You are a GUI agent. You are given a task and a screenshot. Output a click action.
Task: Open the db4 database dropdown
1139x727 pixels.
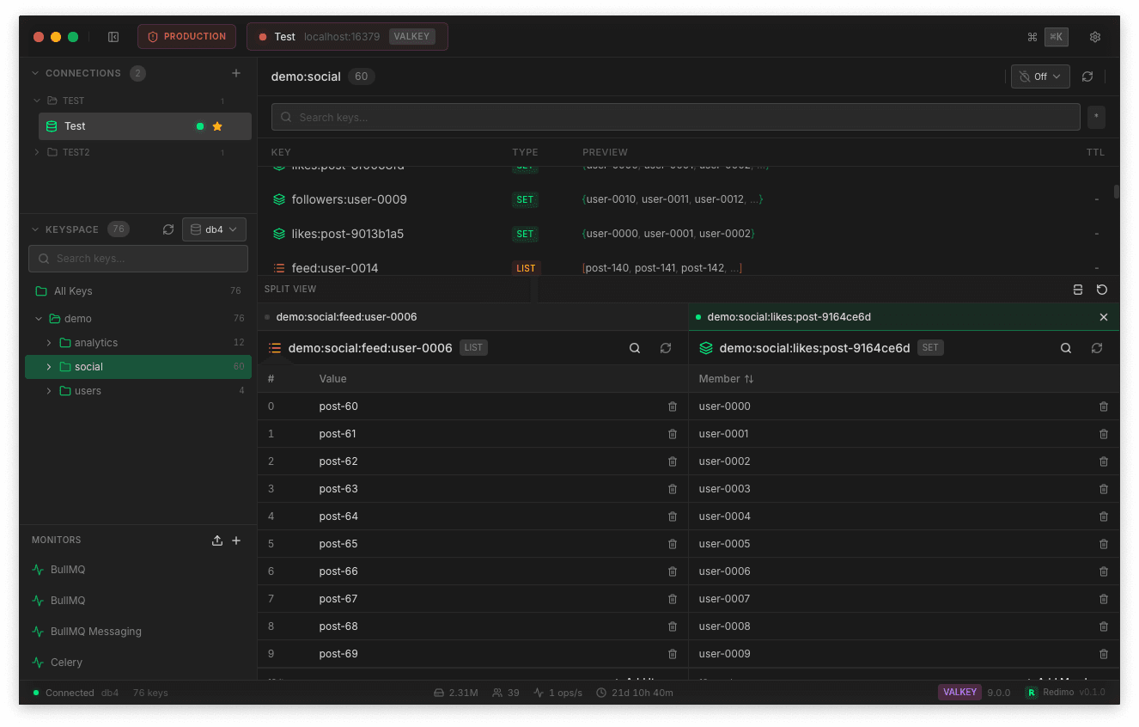point(214,229)
